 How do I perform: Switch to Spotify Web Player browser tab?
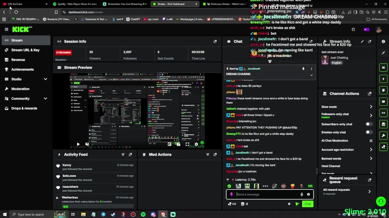pyautogui.click(x=75, y=4)
